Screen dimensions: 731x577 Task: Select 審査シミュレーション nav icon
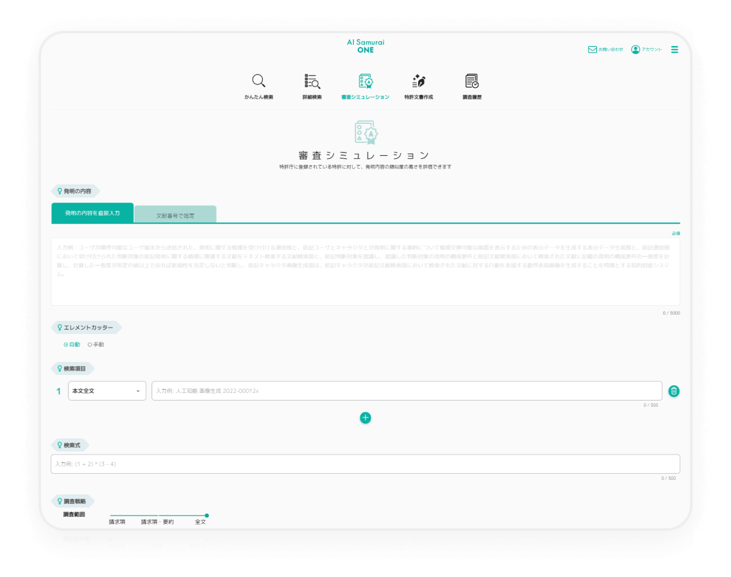[365, 81]
